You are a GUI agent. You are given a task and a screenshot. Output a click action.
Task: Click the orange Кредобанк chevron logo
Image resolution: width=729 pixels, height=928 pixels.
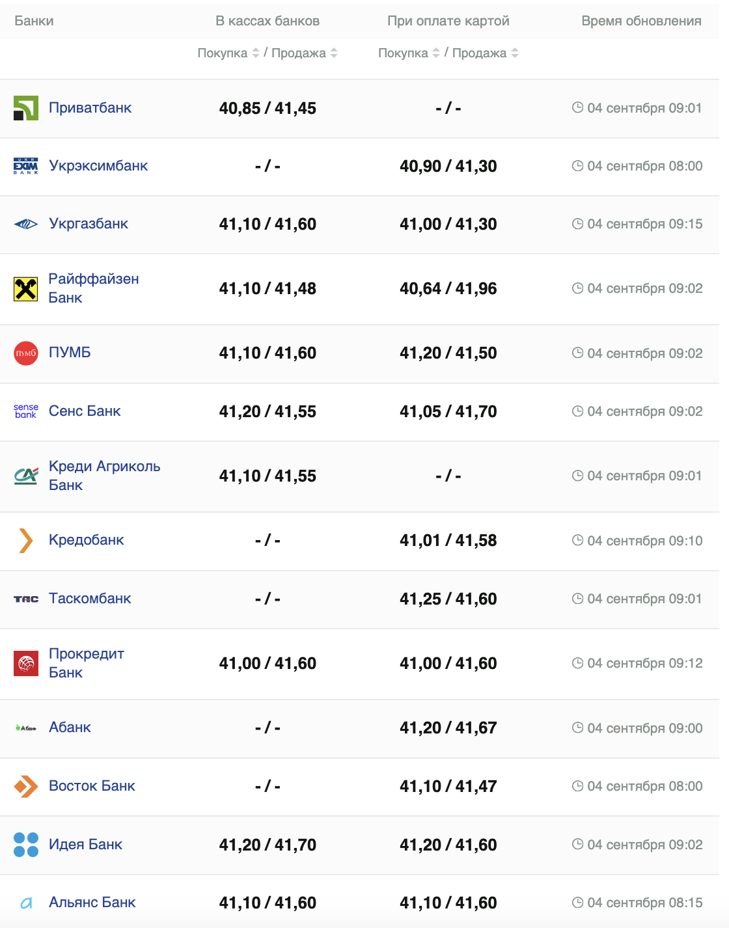point(26,541)
